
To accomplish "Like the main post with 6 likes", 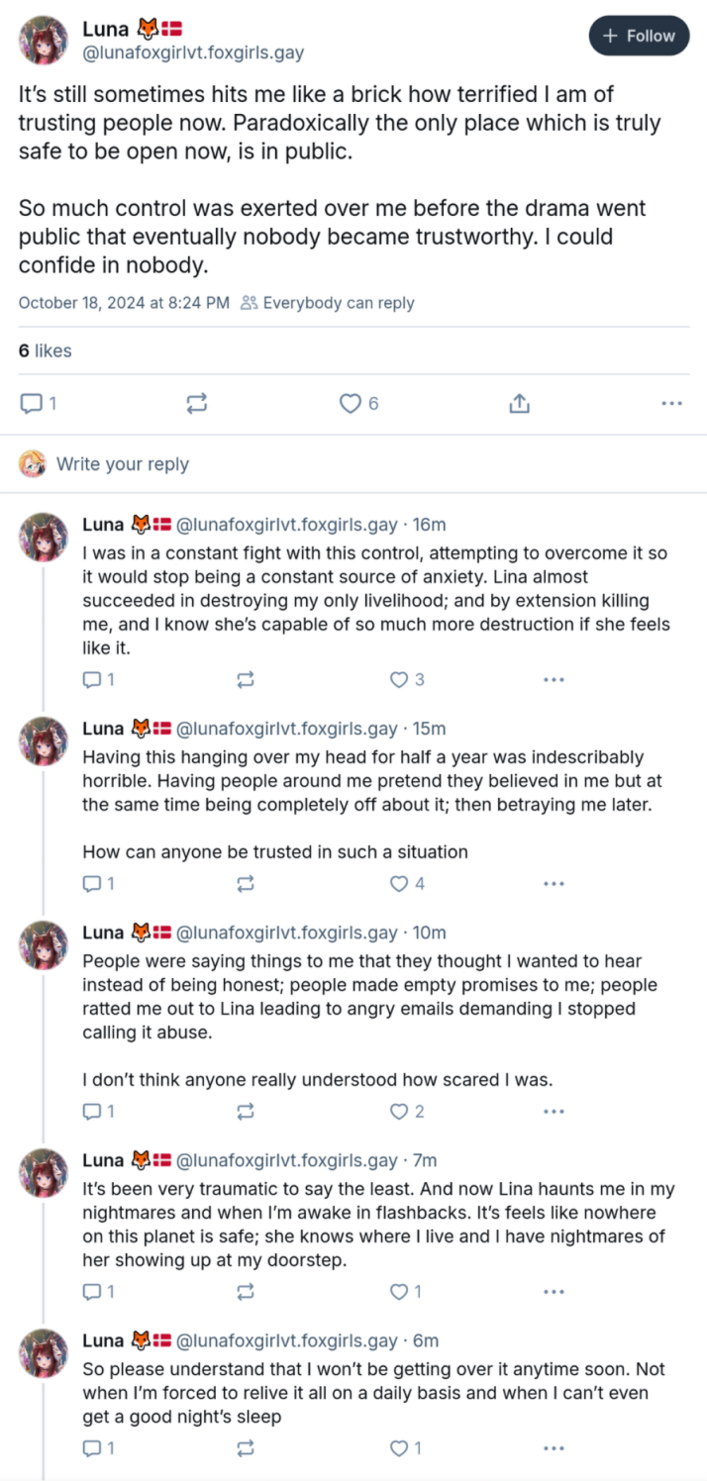I will point(358,403).
